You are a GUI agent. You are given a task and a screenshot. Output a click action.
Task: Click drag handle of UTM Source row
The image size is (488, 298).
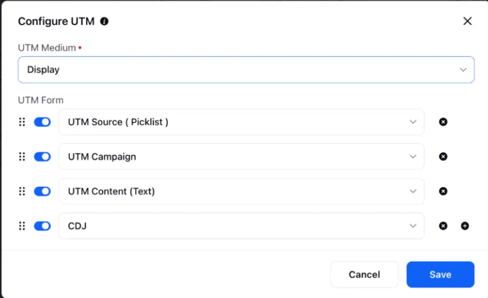point(22,122)
